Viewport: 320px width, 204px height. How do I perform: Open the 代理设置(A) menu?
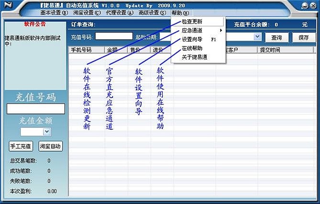[x=120, y=12]
